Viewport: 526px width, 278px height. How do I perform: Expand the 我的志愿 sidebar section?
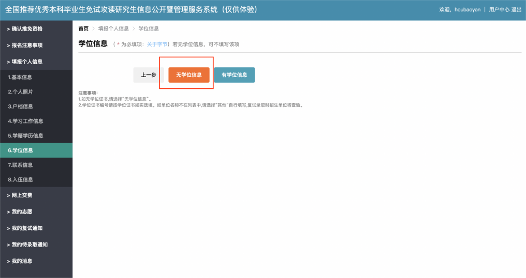coord(36,212)
